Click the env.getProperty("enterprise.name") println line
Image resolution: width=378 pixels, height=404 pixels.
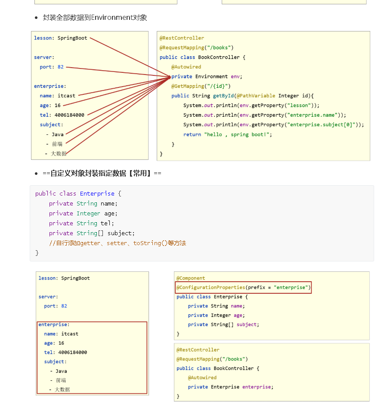tap(264, 115)
